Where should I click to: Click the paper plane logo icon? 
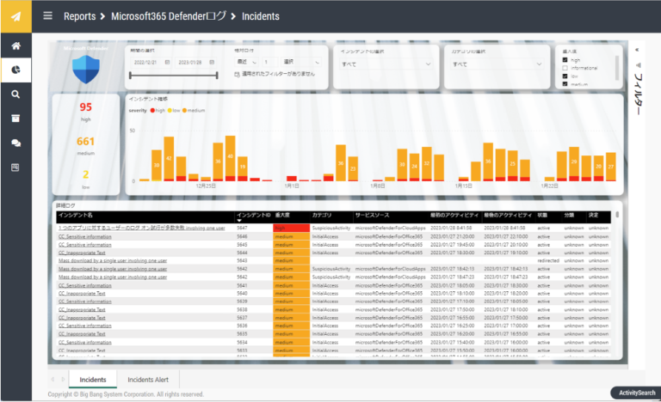(x=15, y=16)
